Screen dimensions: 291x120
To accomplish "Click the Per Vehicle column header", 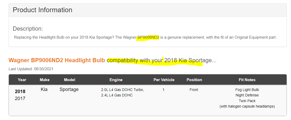I will pos(164,80).
